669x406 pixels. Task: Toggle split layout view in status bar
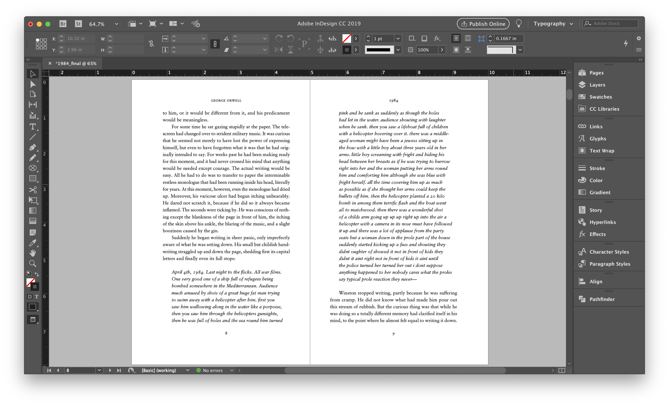[x=562, y=370]
